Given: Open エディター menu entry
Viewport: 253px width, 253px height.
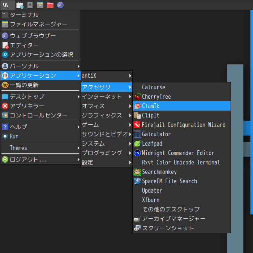Looking at the screenshot, I should click(x=40, y=45).
